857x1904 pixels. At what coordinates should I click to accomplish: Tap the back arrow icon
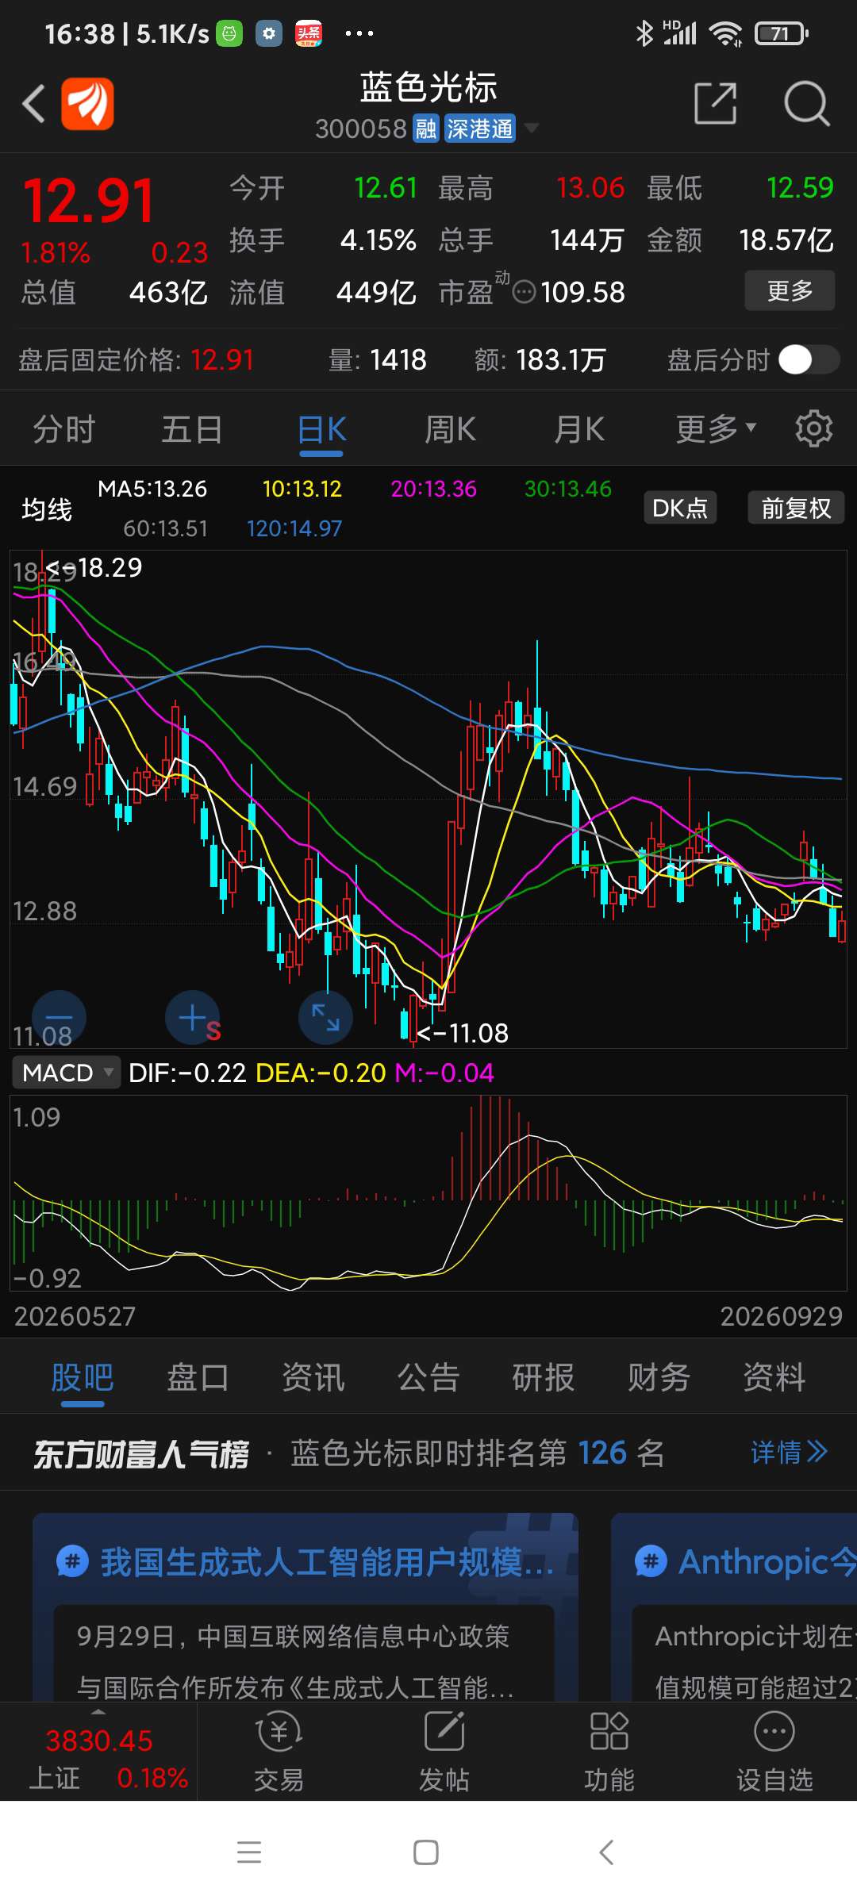point(33,103)
